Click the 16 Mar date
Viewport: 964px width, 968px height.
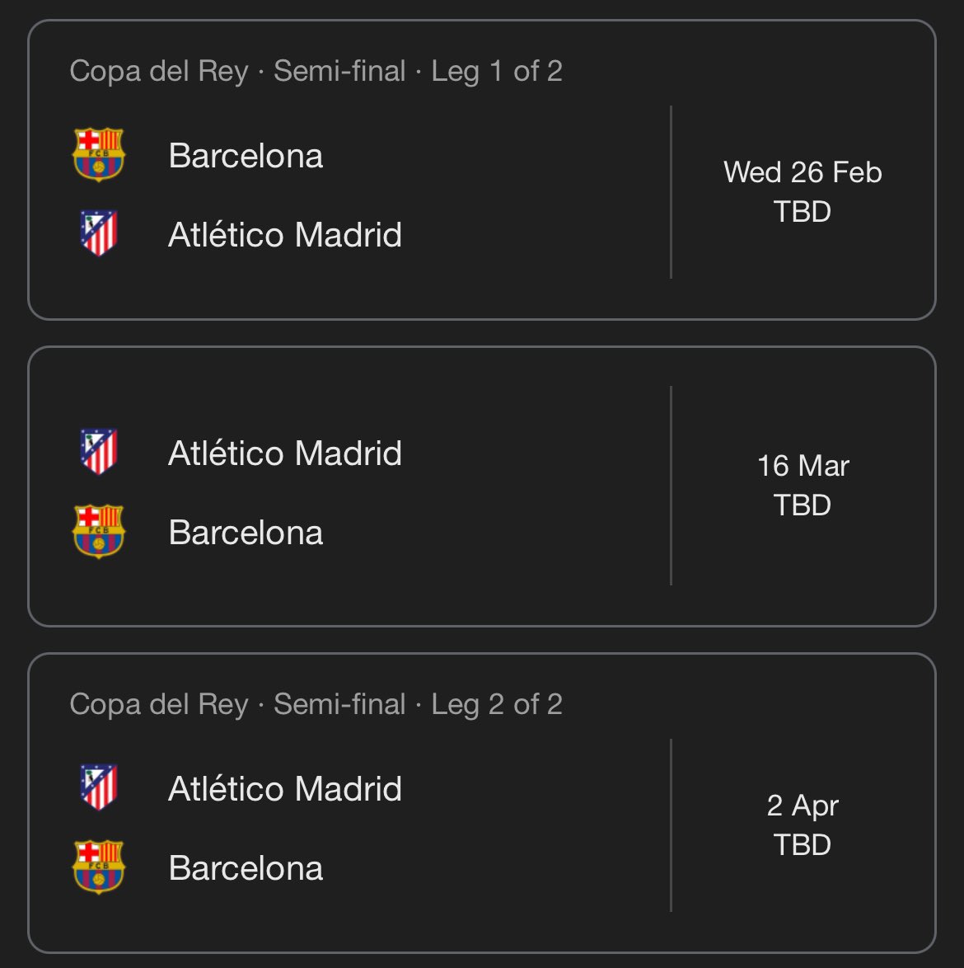pyautogui.click(x=803, y=466)
